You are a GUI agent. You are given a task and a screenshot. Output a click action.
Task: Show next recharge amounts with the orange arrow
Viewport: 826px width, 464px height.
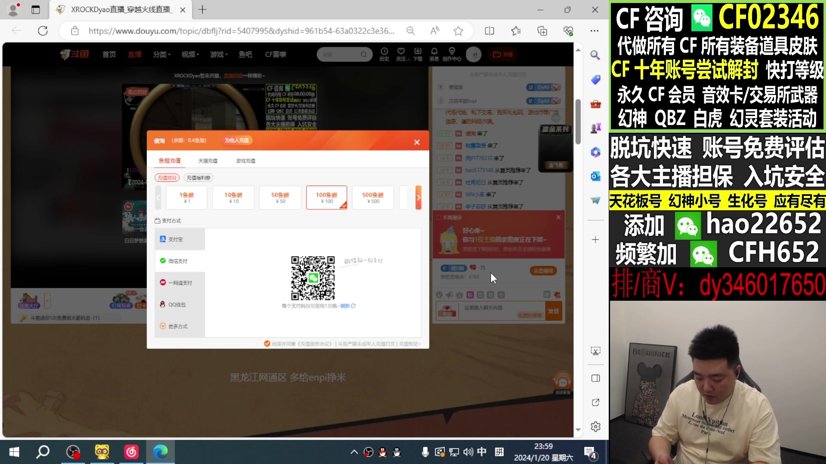click(x=418, y=198)
